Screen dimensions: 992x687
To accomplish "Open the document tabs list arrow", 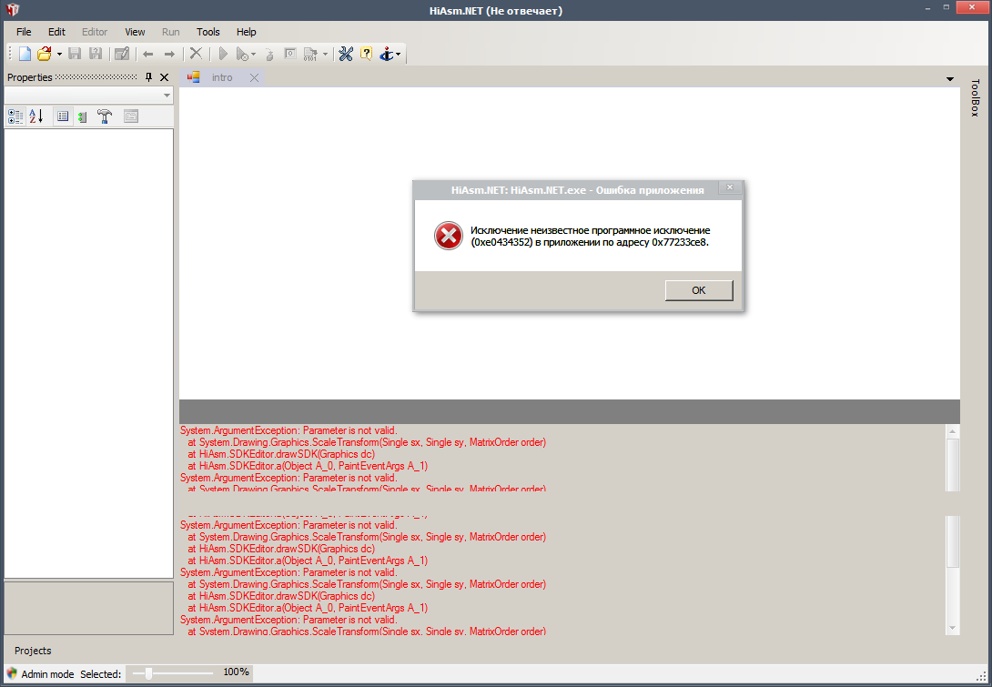I will pyautogui.click(x=949, y=79).
